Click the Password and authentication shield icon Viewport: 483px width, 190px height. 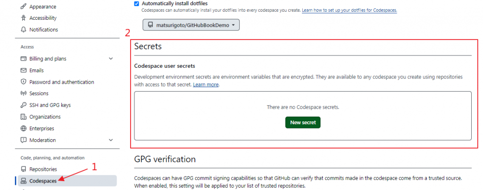tap(24, 82)
